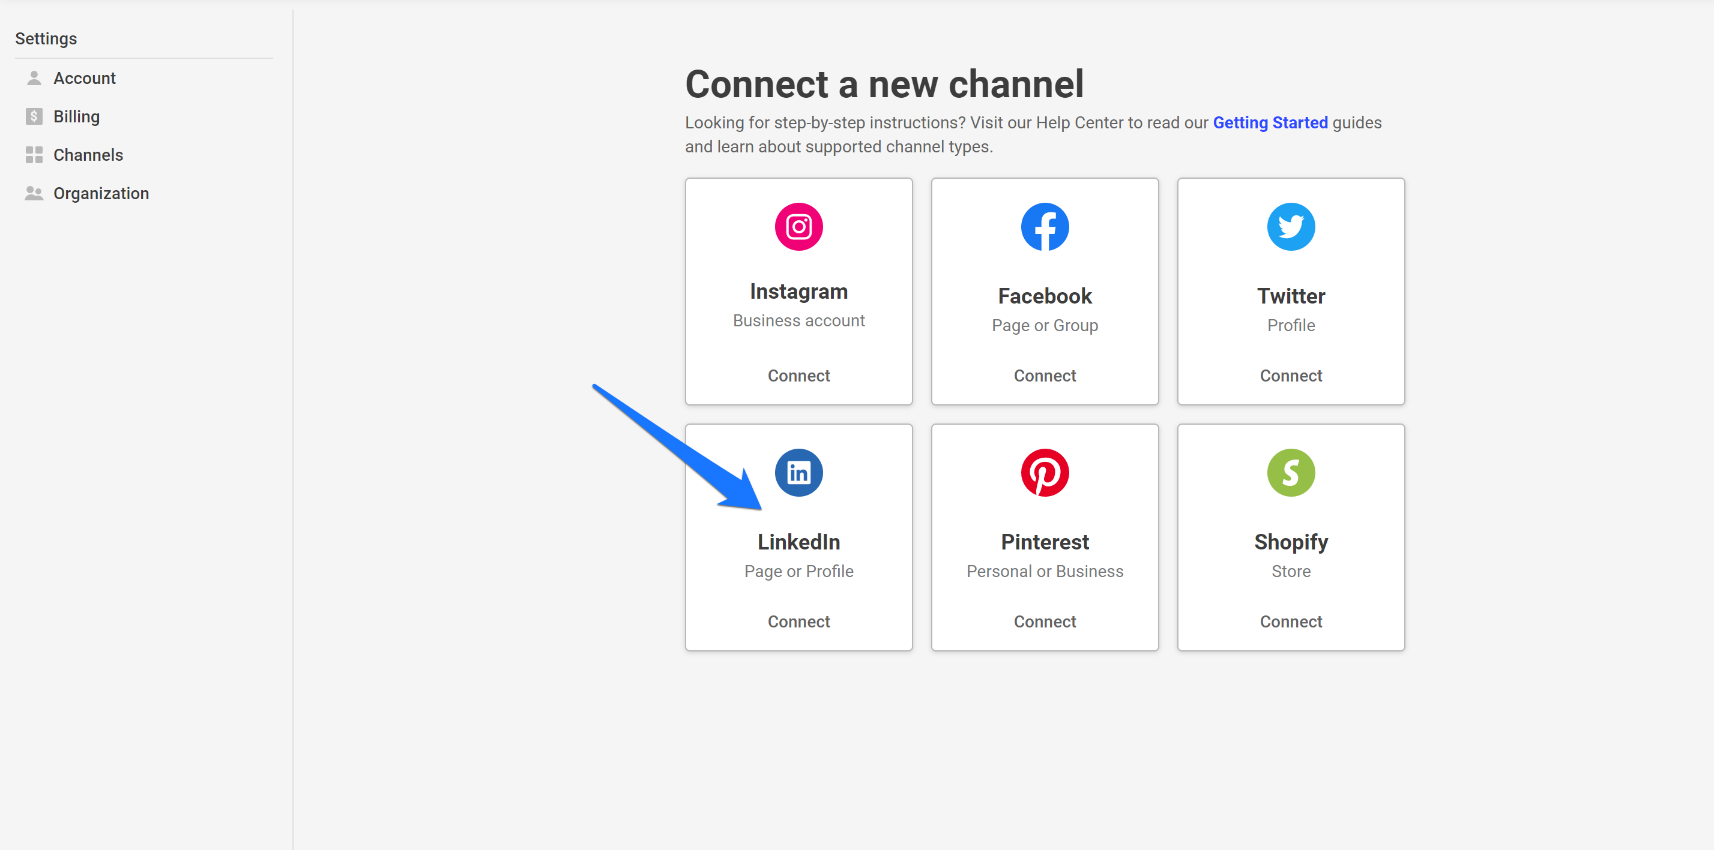
Task: Click the Channels grid icon in sidebar
Action: tap(34, 155)
